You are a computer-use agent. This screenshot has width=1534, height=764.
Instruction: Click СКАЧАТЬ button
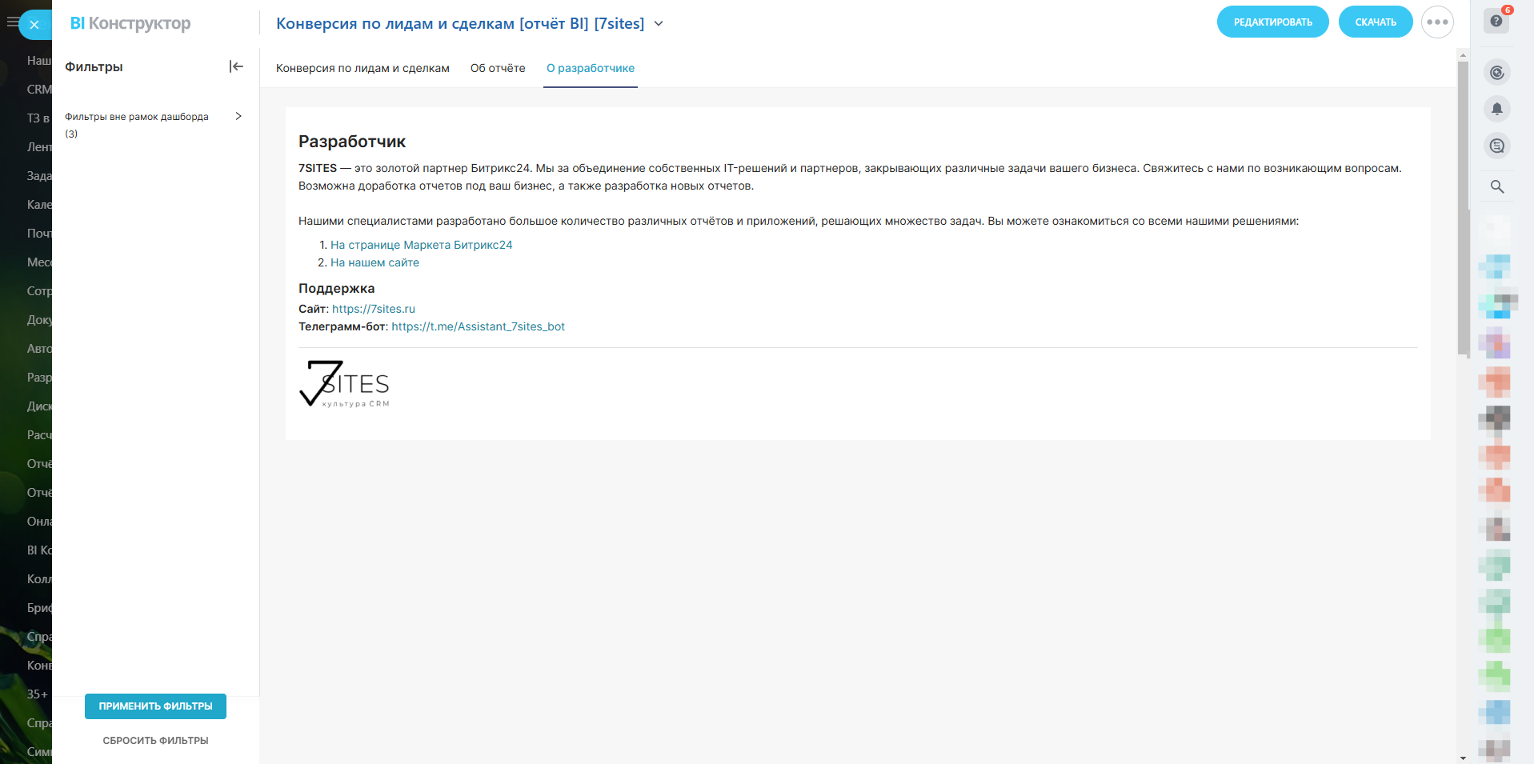point(1376,22)
